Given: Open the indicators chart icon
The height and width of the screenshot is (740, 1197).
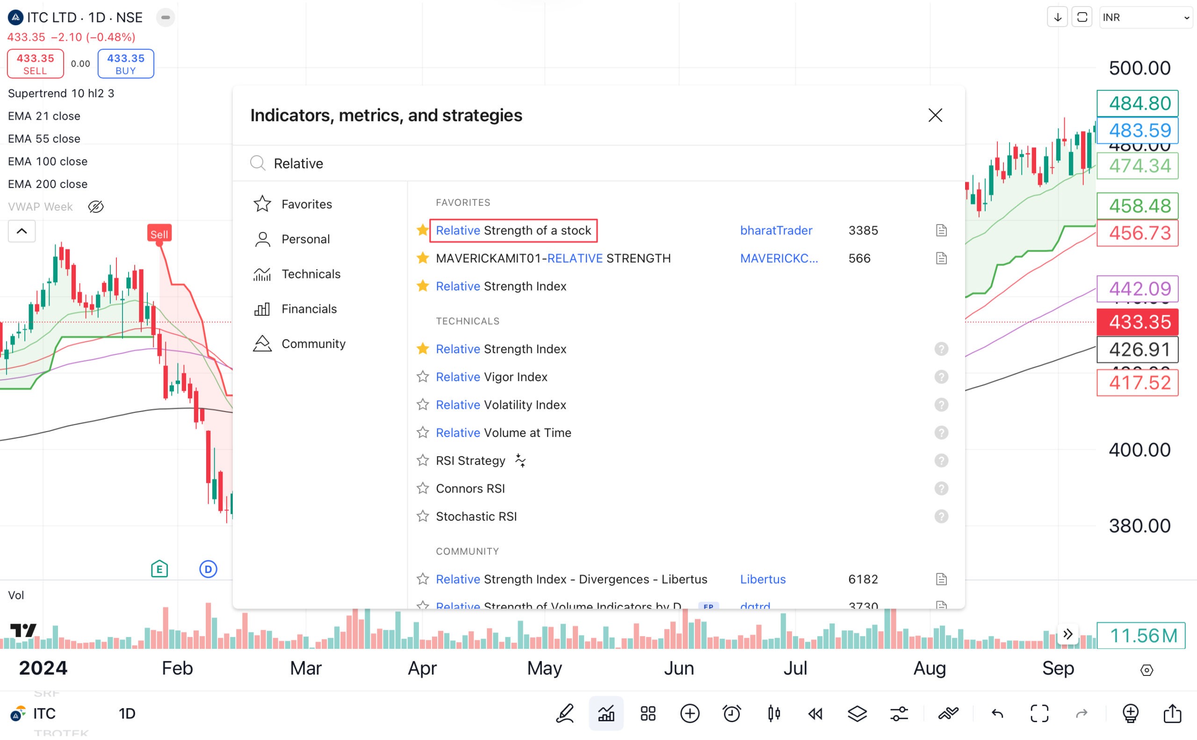Looking at the screenshot, I should click(x=606, y=714).
